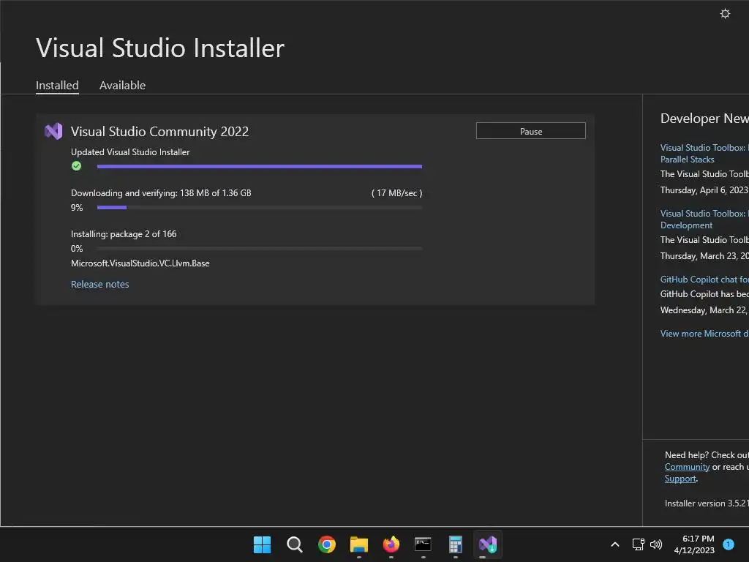
Task: Click the theme sun icon at top right
Action: (x=725, y=13)
